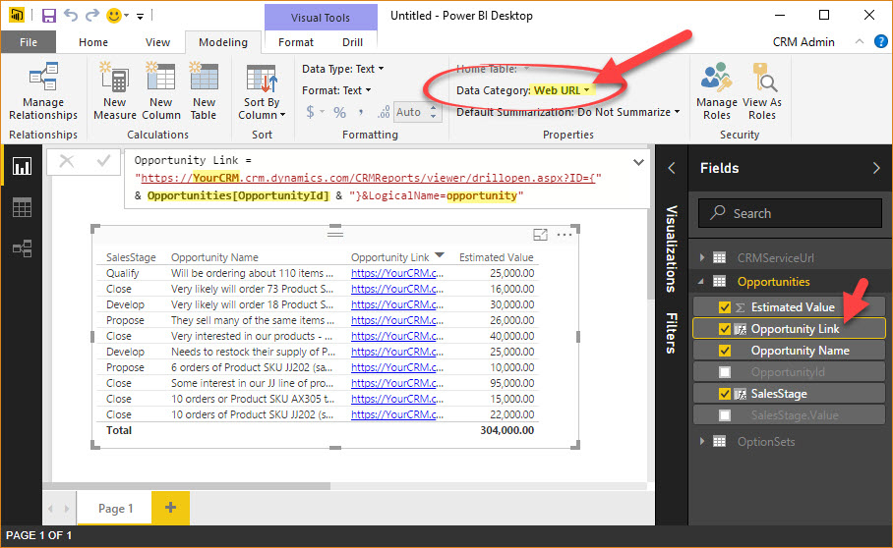Open More options ellipsis on visual
The width and height of the screenshot is (893, 548).
(565, 234)
